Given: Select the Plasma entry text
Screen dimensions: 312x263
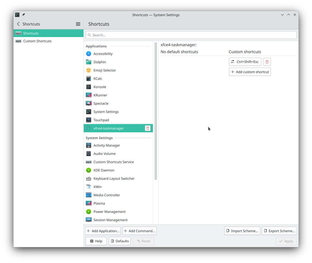Looking at the screenshot, I should pyautogui.click(x=99, y=203).
